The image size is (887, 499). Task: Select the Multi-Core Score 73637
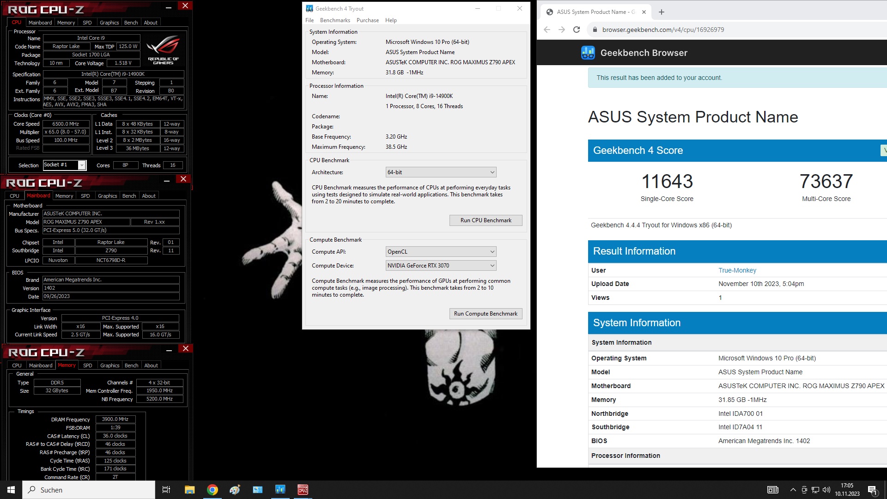[826, 181]
